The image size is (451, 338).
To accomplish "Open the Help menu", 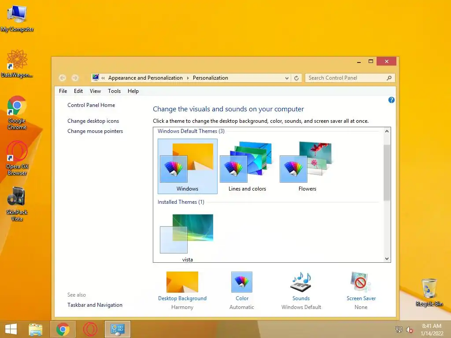I will pyautogui.click(x=133, y=91).
